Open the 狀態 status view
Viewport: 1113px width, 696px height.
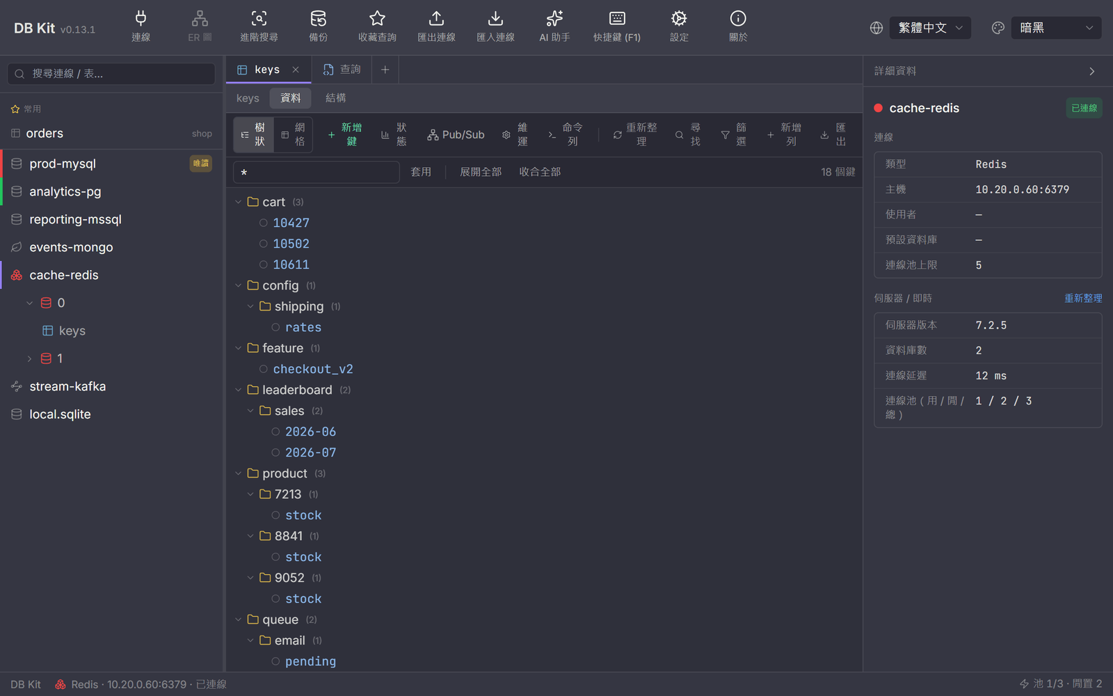point(394,134)
